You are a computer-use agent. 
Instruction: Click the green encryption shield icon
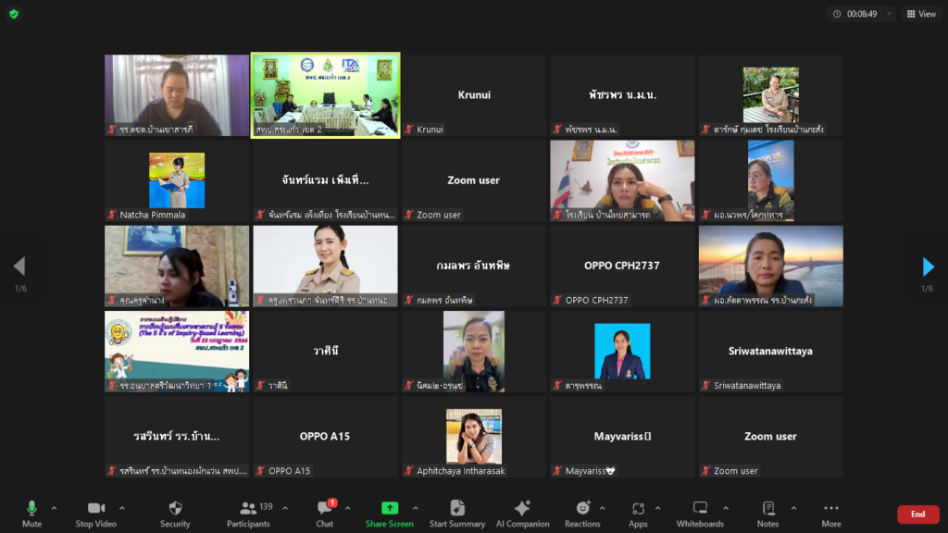[14, 14]
